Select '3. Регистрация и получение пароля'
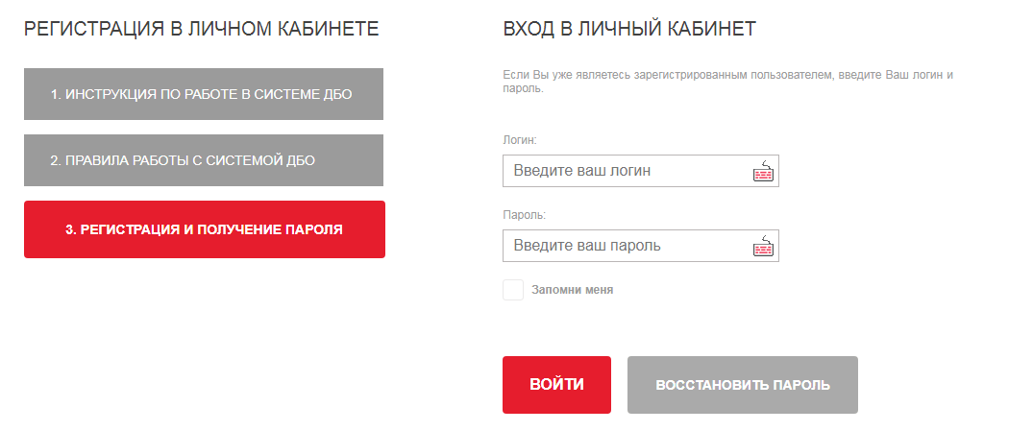This screenshot has height=431, width=1033. [204, 229]
